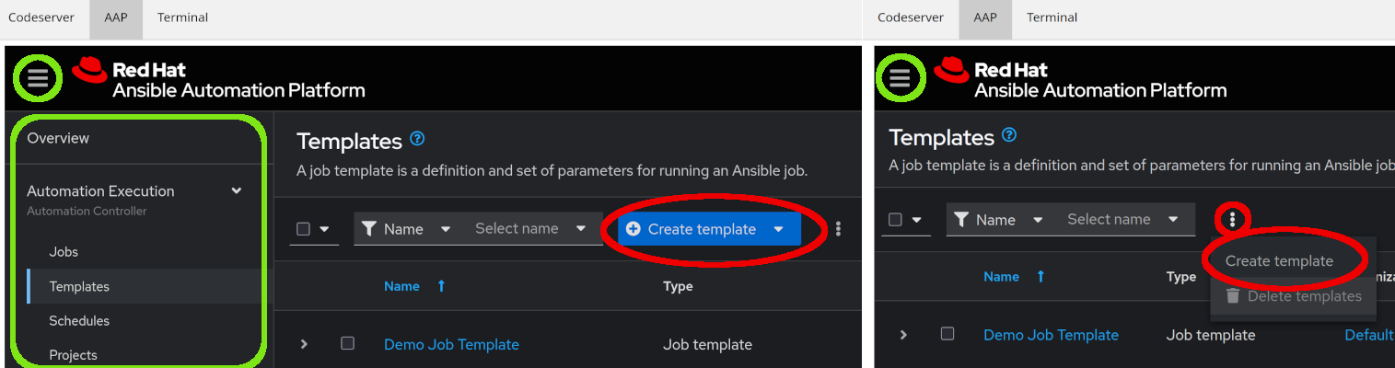
Task: Go to Schedules in the sidebar
Action: pyautogui.click(x=79, y=321)
